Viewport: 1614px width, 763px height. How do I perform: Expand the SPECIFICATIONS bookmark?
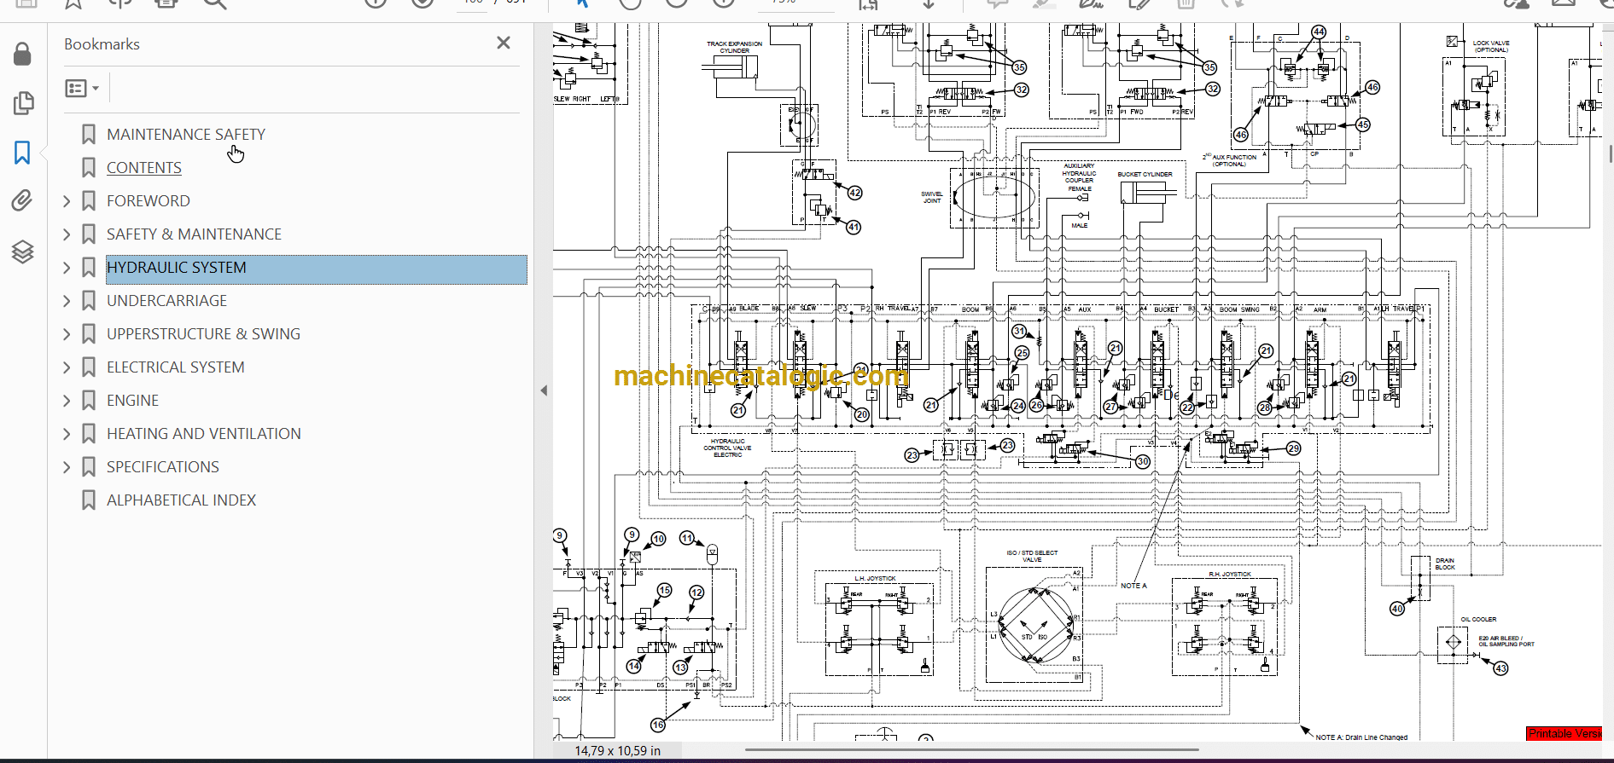click(x=67, y=467)
